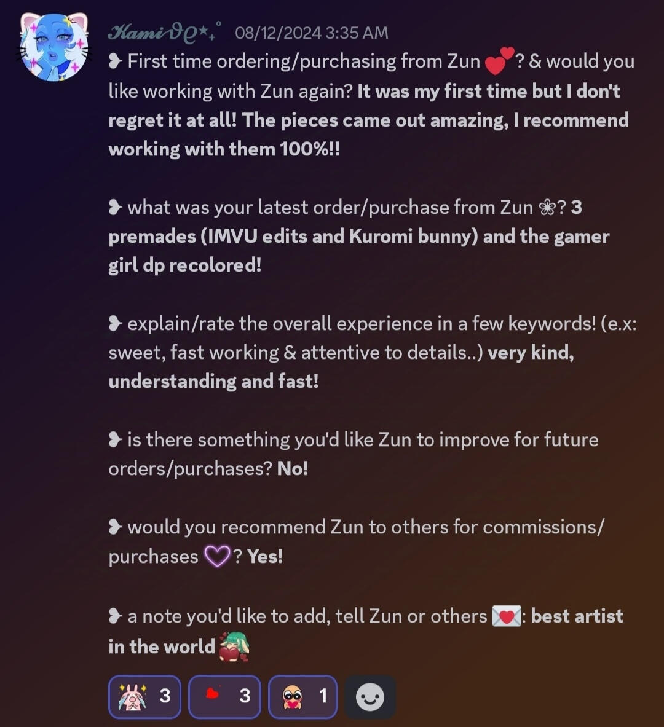Click the purple outlined heart emoji
Image resolution: width=664 pixels, height=727 pixels.
tap(217, 556)
